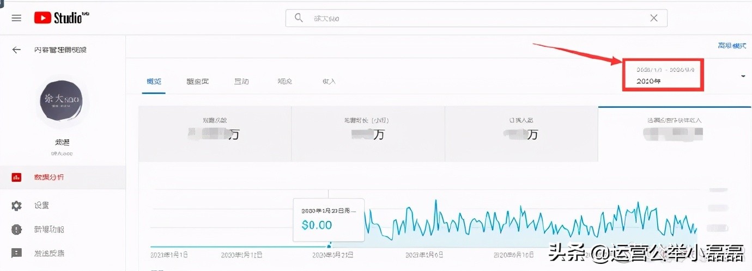This screenshot has width=752, height=271.
Task: Click the channel content heading beside back arrow
Action: tap(60, 50)
